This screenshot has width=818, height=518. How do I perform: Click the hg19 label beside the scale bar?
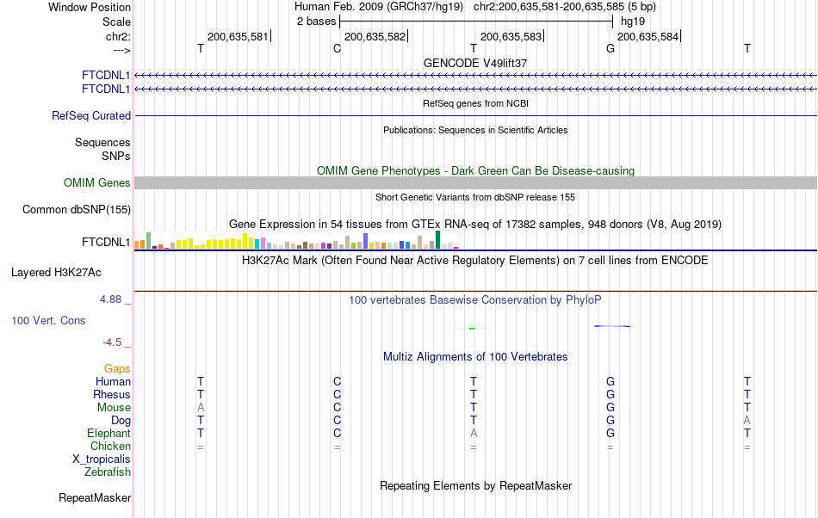(633, 22)
